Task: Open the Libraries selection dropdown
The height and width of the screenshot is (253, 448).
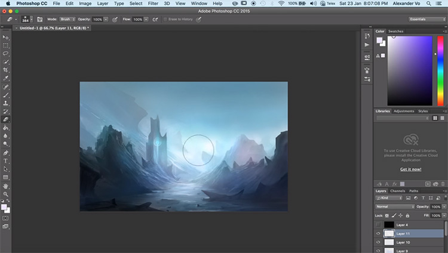Action: [403, 118]
